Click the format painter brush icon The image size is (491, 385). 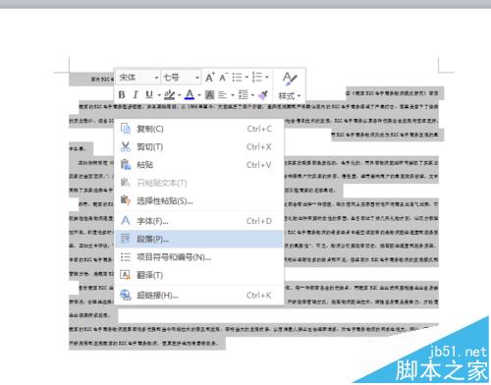click(x=263, y=95)
